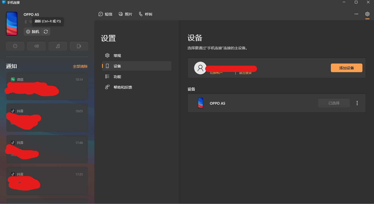Open OPPO A5 device options menu
The image size is (374, 204).
pos(357,103)
